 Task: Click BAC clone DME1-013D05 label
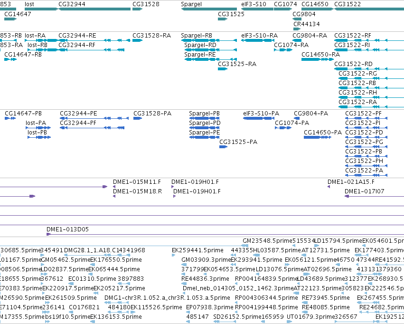(x=67, y=229)
